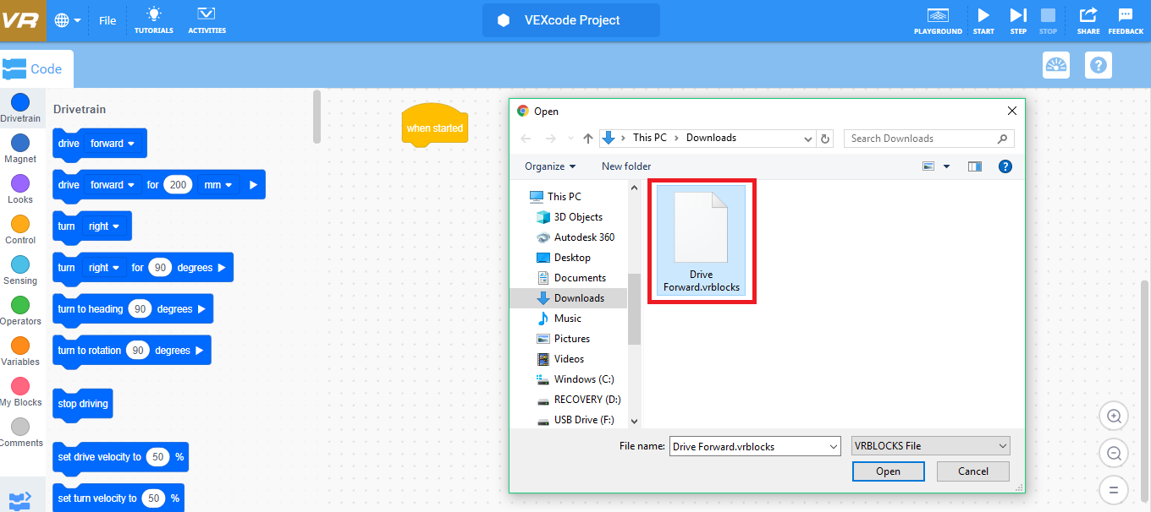Open the robot monitor dashboard icon
This screenshot has height=512, width=1151.
1056,65
